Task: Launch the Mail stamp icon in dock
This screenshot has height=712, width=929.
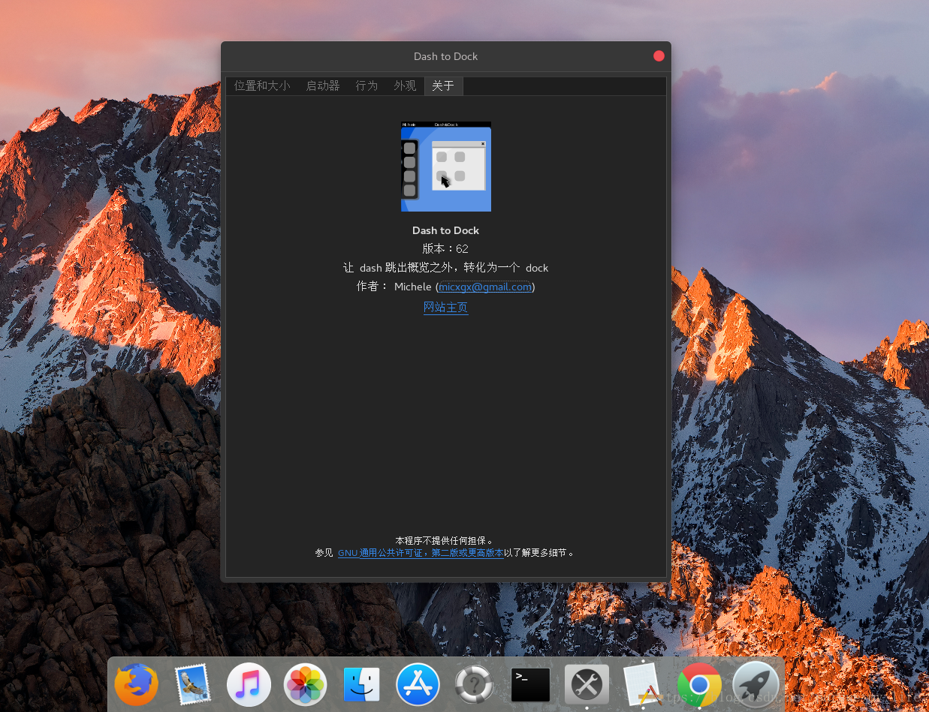Action: (x=192, y=685)
